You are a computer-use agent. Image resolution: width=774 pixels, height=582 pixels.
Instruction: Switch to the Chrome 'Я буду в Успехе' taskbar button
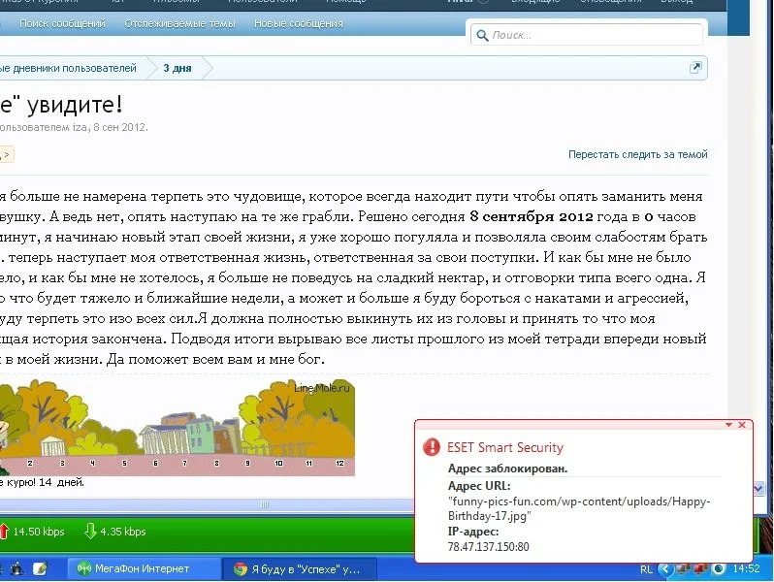point(300,568)
